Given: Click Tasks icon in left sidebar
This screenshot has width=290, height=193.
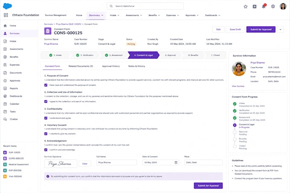Looking at the screenshot, I should 5,112.
